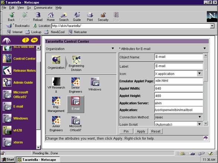Click the Netscape N logo
218x163 pixels.
(x=212, y=17)
